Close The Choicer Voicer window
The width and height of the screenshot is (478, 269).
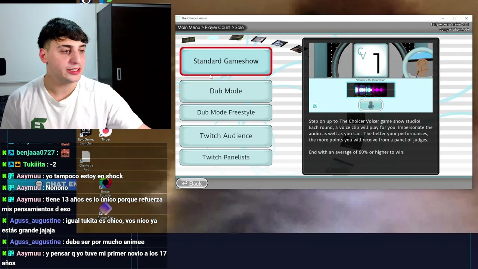[x=466, y=18]
